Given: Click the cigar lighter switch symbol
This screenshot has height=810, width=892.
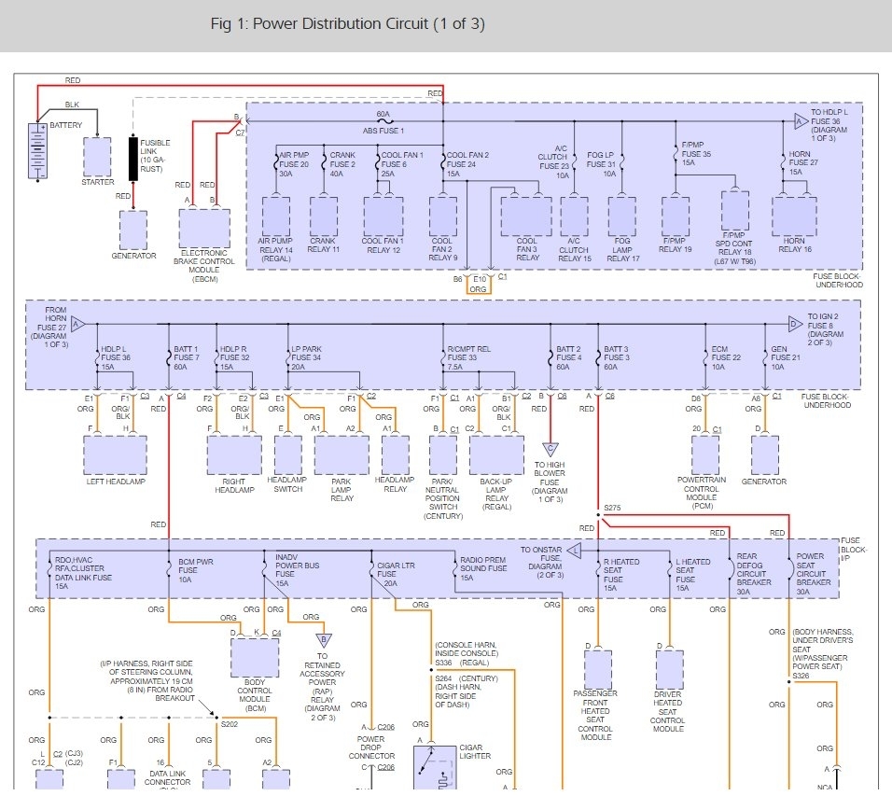Looking at the screenshot, I should click(435, 767).
